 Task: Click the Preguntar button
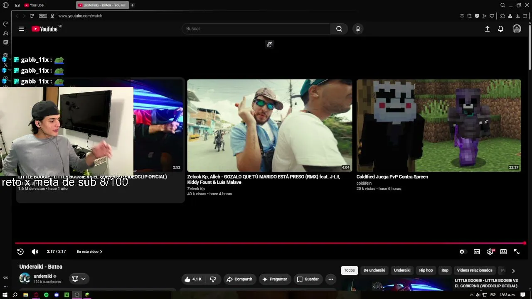(275, 279)
